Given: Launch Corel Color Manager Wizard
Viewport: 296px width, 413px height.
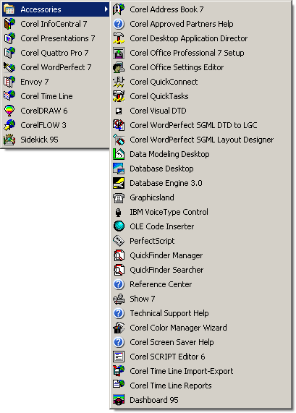Looking at the screenshot, I should pyautogui.click(x=201, y=328).
